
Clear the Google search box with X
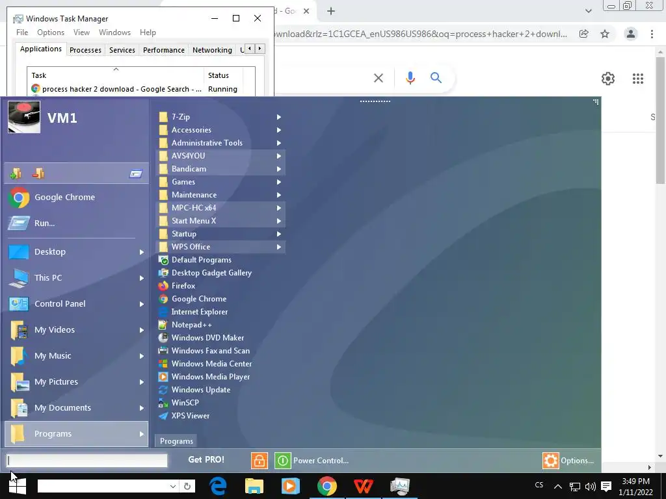(378, 78)
